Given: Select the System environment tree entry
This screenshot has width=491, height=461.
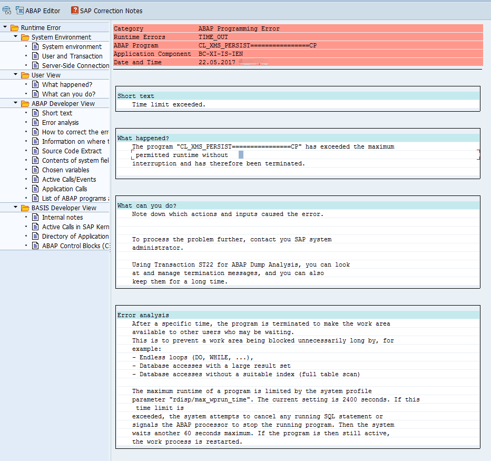Looking at the screenshot, I should point(72,47).
